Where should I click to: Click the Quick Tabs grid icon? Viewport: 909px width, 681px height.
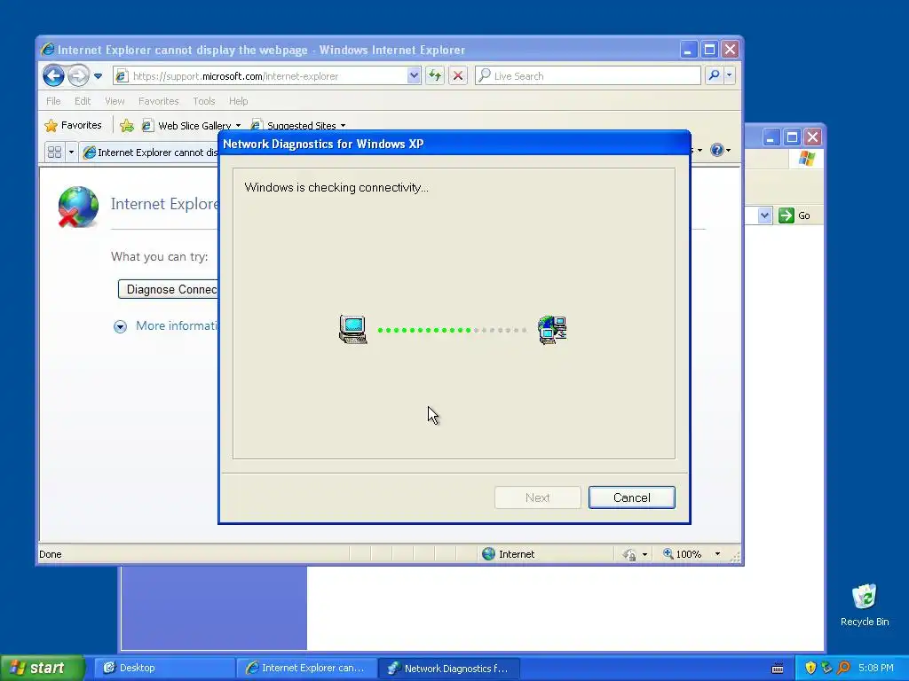point(54,153)
